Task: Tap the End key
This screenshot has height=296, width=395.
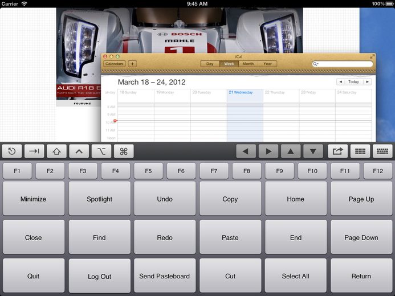Action: coord(296,237)
